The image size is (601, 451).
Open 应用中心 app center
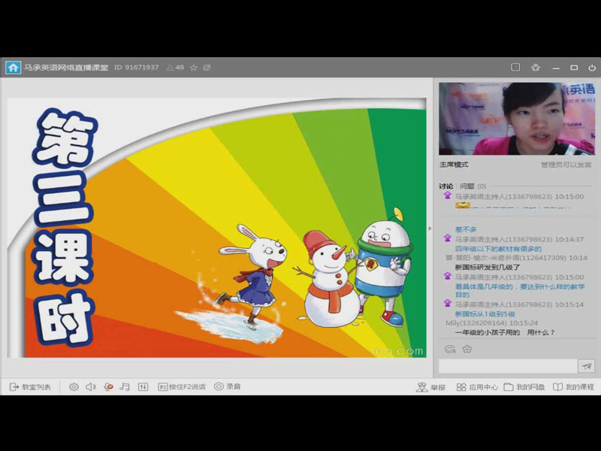tap(477, 387)
